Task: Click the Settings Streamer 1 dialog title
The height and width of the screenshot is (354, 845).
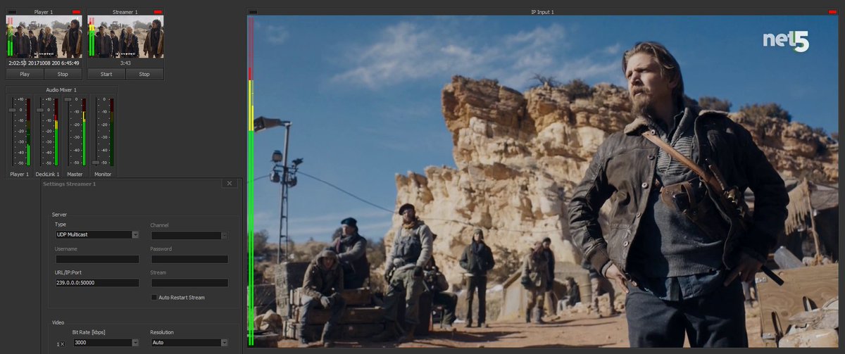Action: (x=69, y=184)
